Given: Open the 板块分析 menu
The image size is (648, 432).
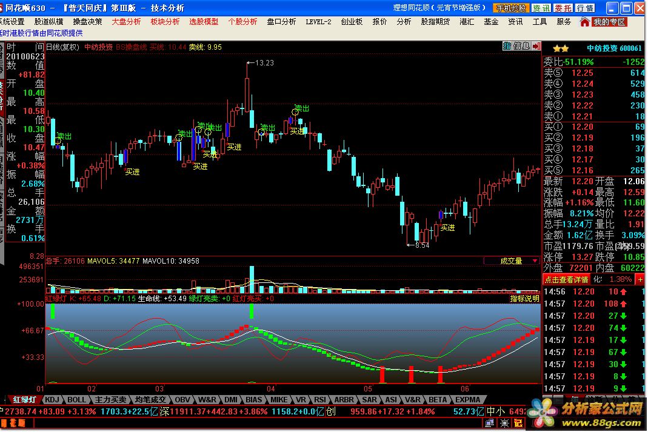Looking at the screenshot, I should [x=165, y=22].
